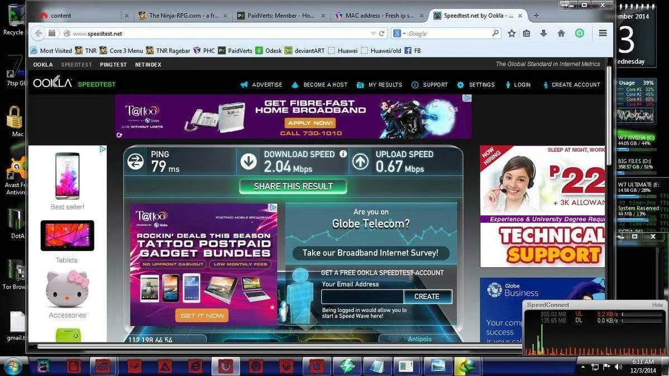This screenshot has width=669, height=376.
Task: Open the Odesk bookmark
Action: [x=269, y=51]
